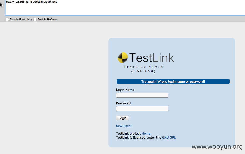
Task: Click the '(Lobizon)' release name text
Action: pyautogui.click(x=143, y=71)
